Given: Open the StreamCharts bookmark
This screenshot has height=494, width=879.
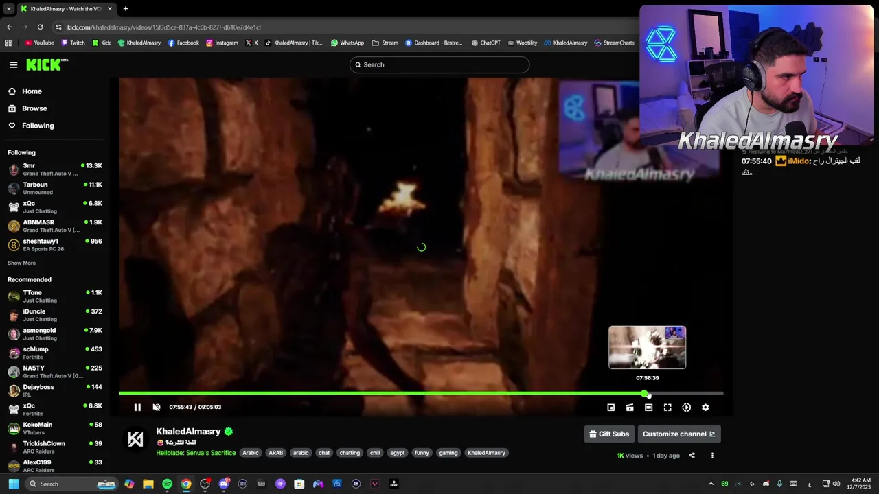Looking at the screenshot, I should pos(614,43).
